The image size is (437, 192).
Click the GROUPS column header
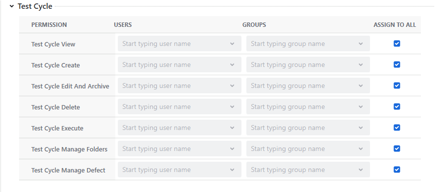coord(254,24)
